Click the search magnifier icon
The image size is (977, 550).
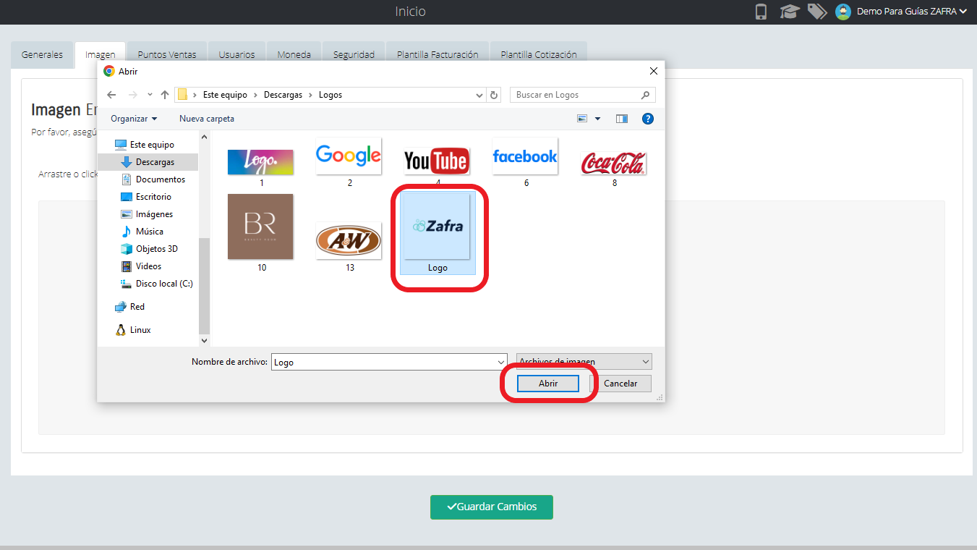click(x=645, y=95)
